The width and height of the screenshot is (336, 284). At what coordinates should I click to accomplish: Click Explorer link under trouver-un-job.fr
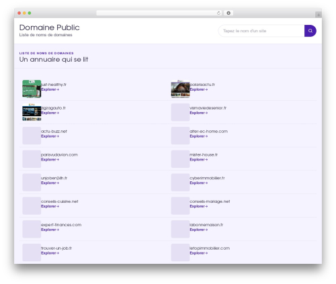tap(50, 253)
